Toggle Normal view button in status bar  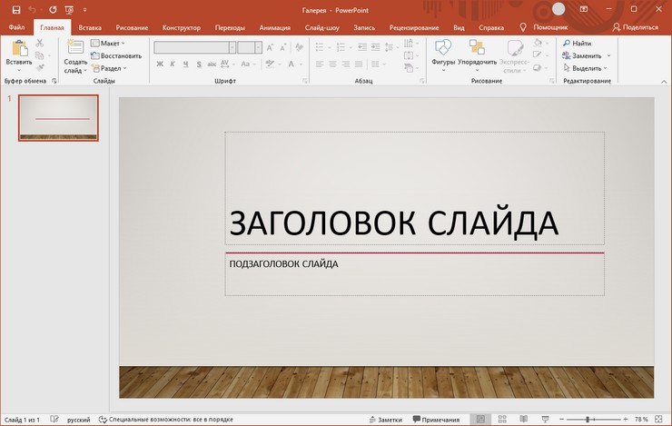click(480, 420)
